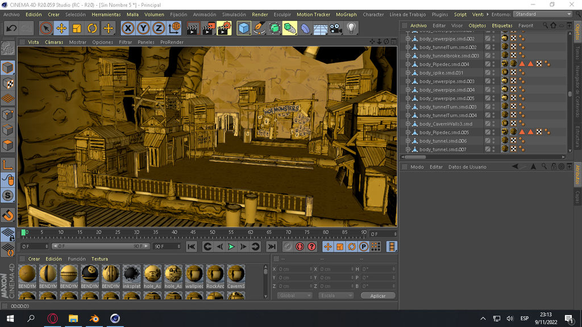This screenshot has height=327, width=582.
Task: Play the animation forward
Action: (x=231, y=246)
